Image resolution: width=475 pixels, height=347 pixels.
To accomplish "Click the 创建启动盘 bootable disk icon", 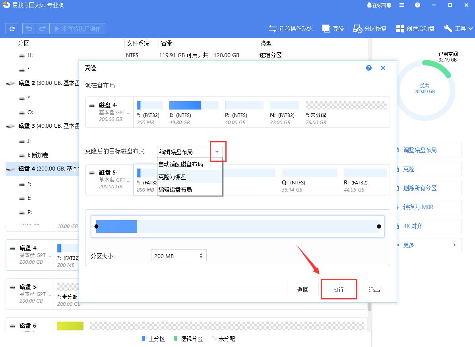I will point(415,28).
